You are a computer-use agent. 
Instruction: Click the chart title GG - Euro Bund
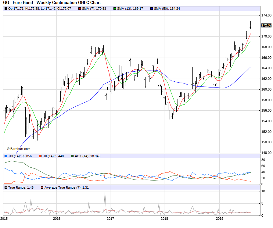coord(52,3)
